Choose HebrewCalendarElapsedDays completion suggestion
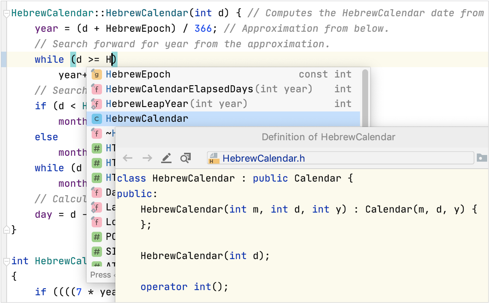 pos(179,89)
